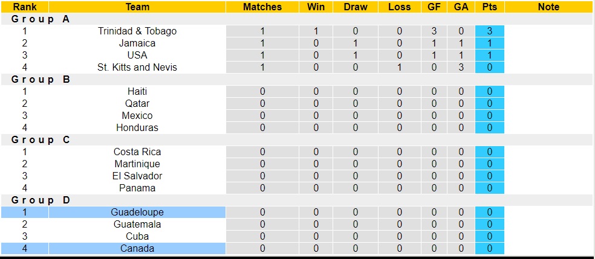
Task: Click the Qatar team name
Action: click(x=137, y=103)
